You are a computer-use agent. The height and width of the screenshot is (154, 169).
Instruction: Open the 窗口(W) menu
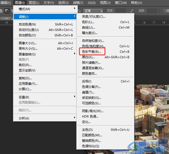click(x=121, y=3)
